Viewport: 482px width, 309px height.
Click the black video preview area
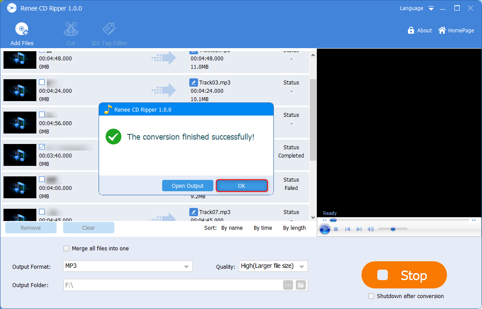[399, 132]
